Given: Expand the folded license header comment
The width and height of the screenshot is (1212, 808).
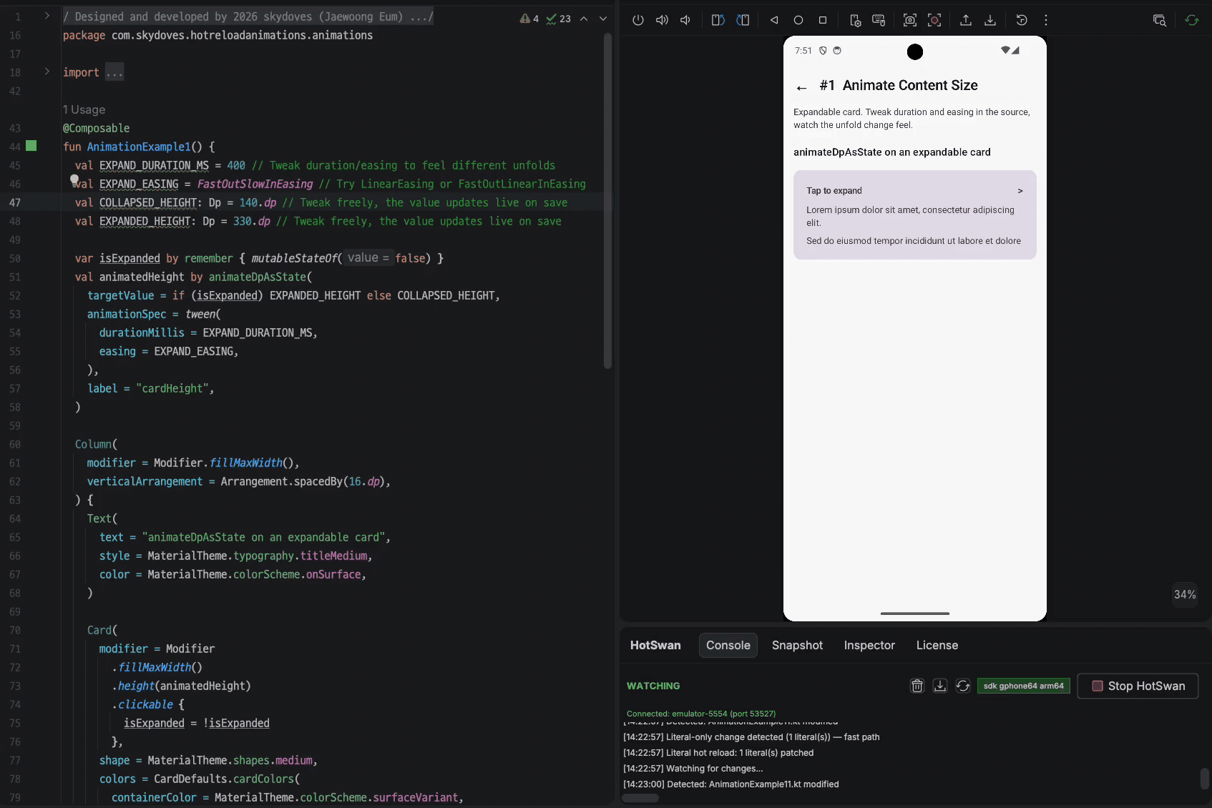Looking at the screenshot, I should pyautogui.click(x=47, y=16).
